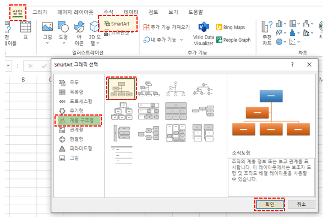Switch to the 그리기 tab
Image resolution: width=328 pixels, height=219 pixels.
coord(40,12)
